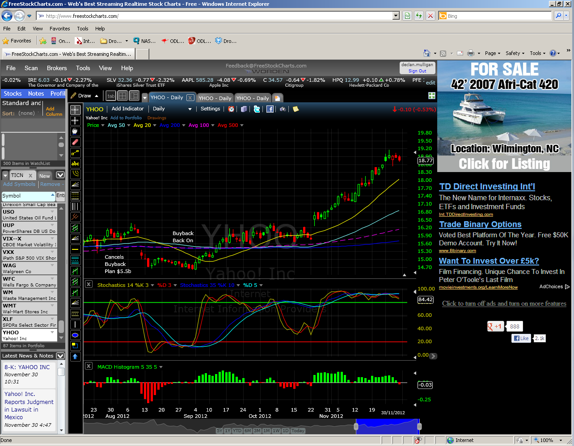Click the Add Indicator button
This screenshot has width=574, height=446.
click(x=128, y=109)
